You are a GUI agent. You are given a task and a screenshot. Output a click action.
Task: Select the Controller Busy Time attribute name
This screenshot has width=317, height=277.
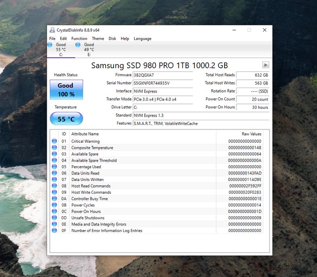(x=89, y=199)
